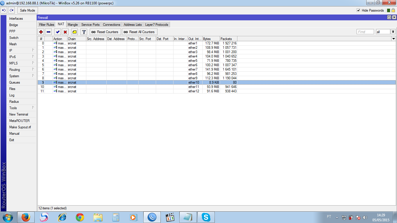Sort by the Bytes column header
This screenshot has width=397, height=223.
(x=211, y=39)
